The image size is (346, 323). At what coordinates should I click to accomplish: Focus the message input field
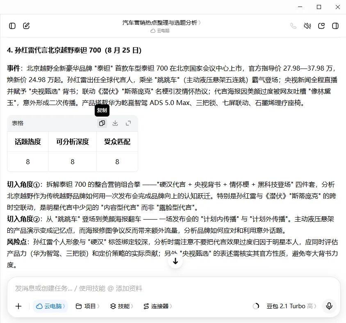coord(174,288)
